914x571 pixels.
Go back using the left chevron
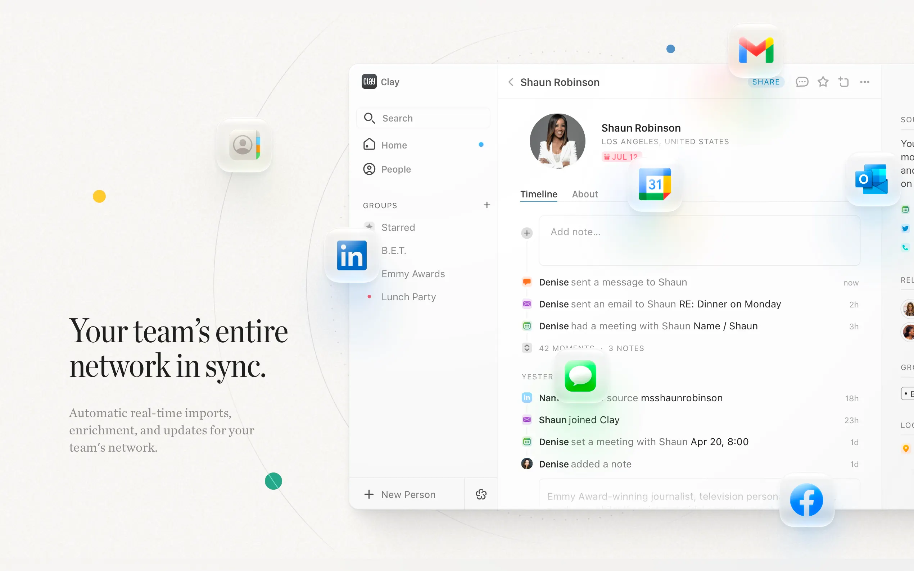pos(511,82)
